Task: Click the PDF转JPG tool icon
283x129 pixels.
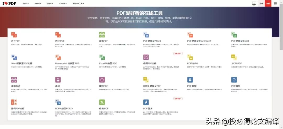Action: pyautogui.click(x=190, y=57)
